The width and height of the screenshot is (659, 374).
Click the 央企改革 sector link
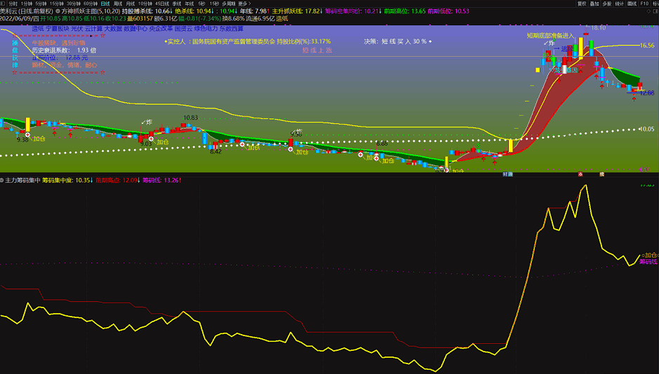click(161, 29)
